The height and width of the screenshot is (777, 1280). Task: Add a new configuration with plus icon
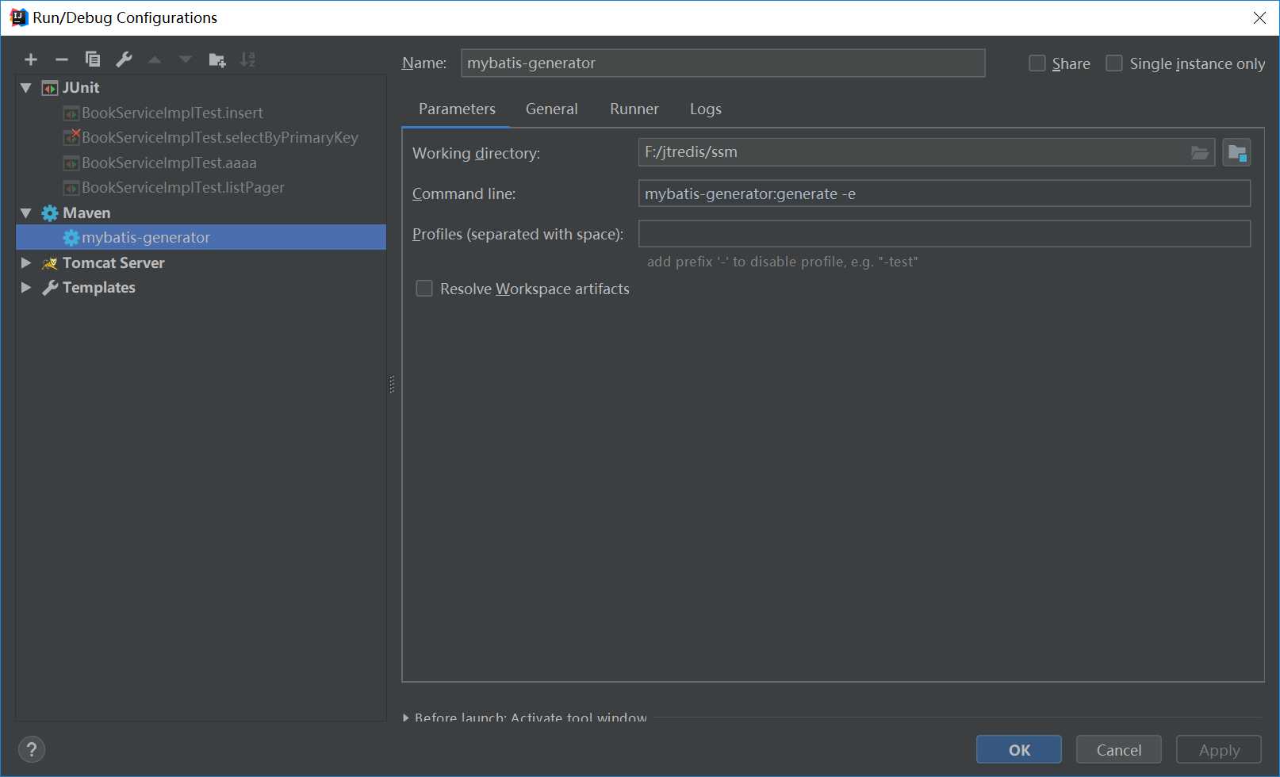(x=31, y=59)
